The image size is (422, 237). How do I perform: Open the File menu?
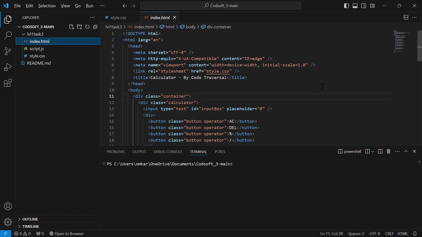tap(17, 6)
